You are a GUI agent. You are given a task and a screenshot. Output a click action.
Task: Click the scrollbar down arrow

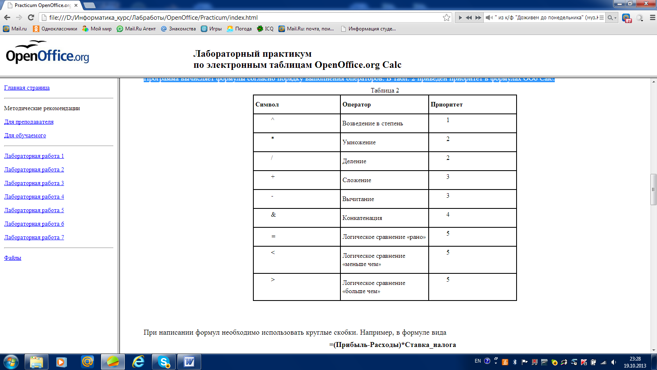click(x=653, y=350)
